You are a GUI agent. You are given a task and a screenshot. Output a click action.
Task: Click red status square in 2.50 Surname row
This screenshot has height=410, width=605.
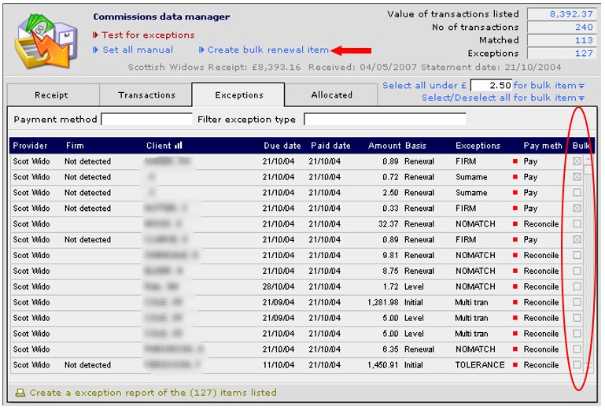point(515,193)
